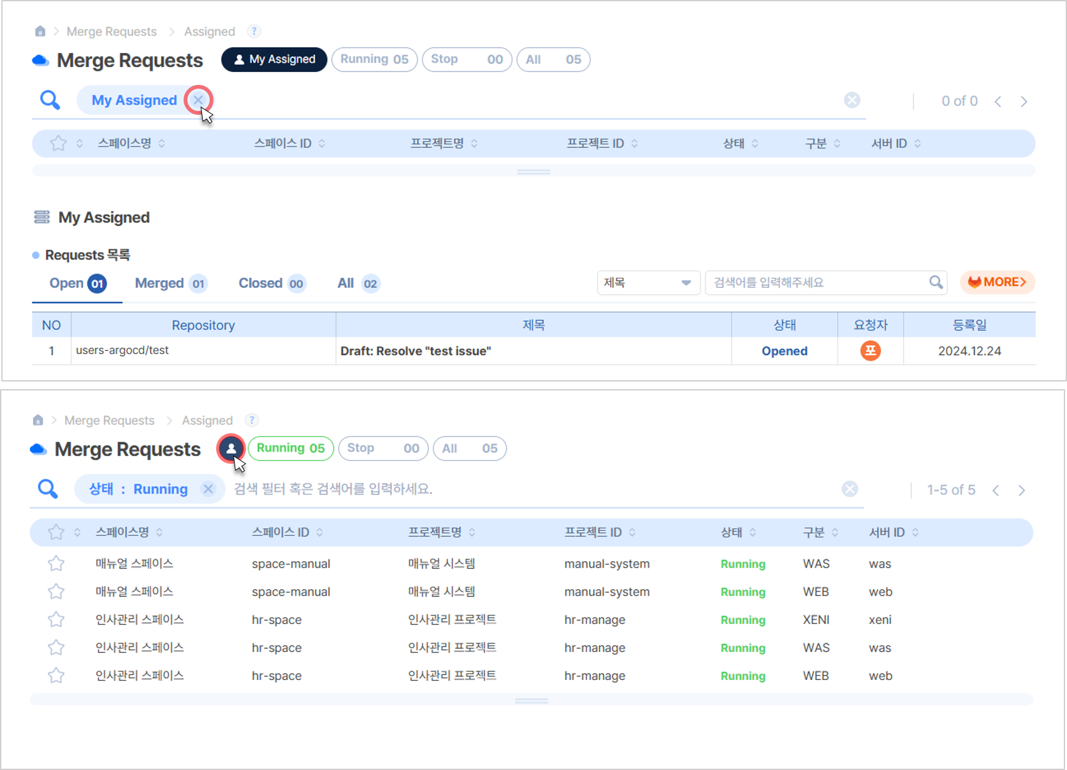Select All 05 filter in bottom panel
This screenshot has height=770, width=1067.
[x=470, y=448]
